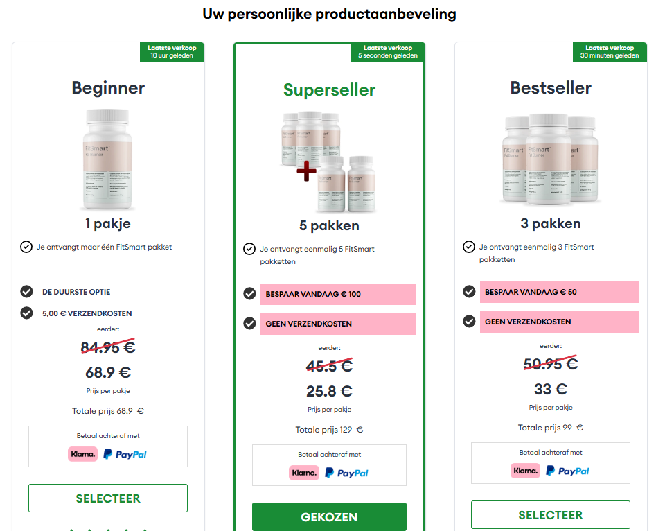Click Klarna logo in Superseller card
This screenshot has width=665, height=531.
pyautogui.click(x=304, y=473)
